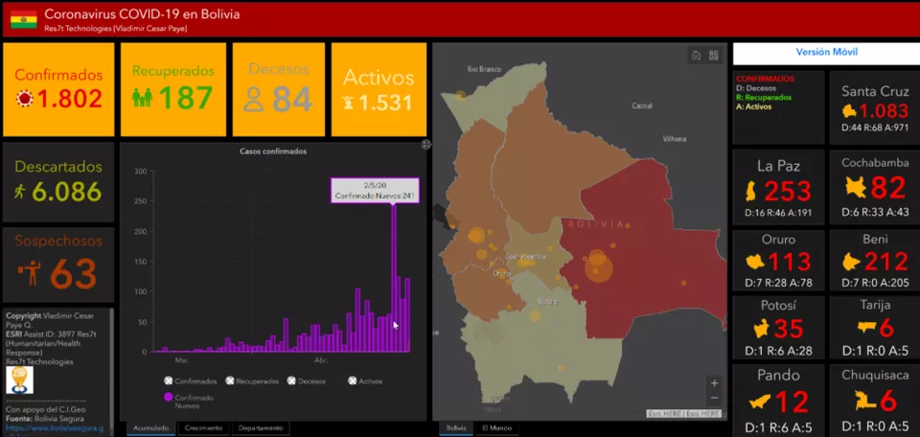Click the Tarija department shape icon
Viewport: 920px width, 437px height.
pyautogui.click(x=866, y=327)
